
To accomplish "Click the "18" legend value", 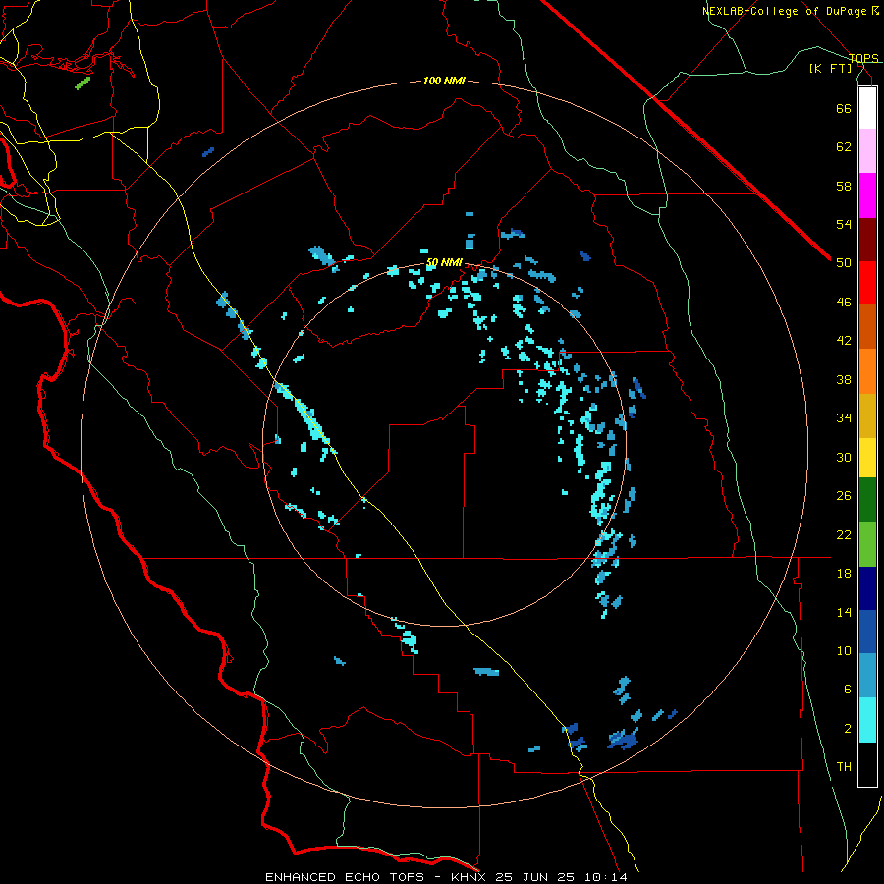I will pos(844,574).
